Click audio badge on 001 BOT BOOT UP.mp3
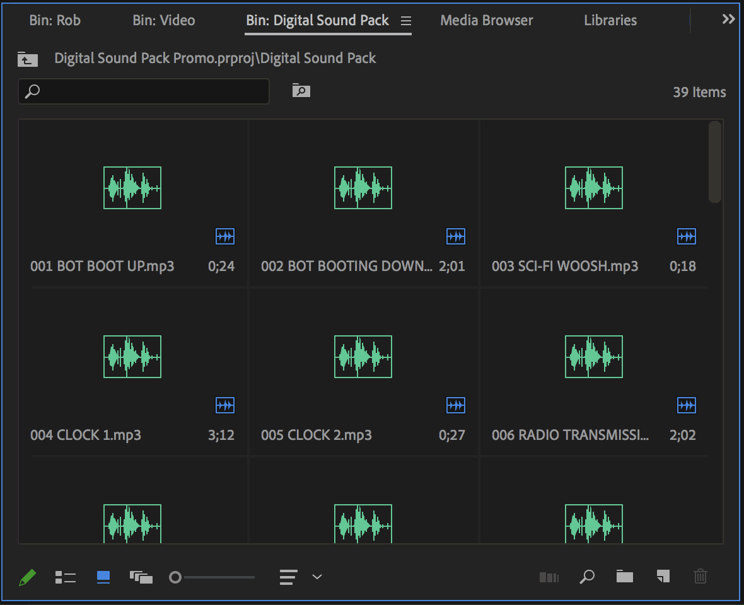This screenshot has height=605, width=744. pos(225,236)
